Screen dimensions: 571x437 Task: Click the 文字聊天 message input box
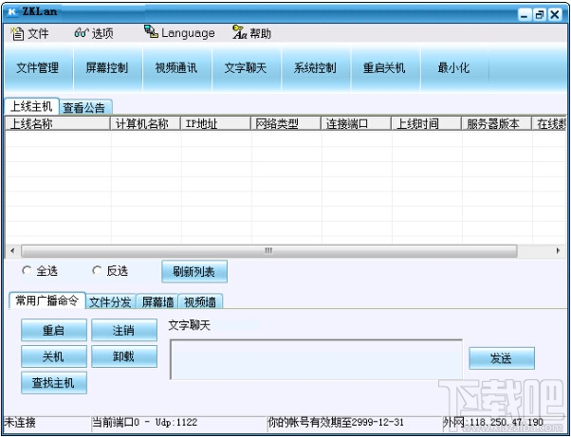tap(316, 359)
